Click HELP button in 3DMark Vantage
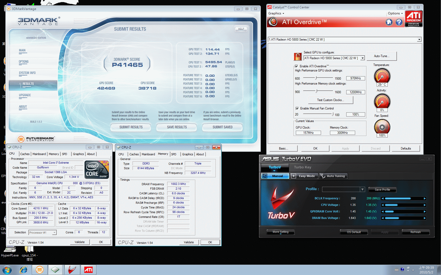Viewport: 441px width, 275px height. tap(241, 29)
